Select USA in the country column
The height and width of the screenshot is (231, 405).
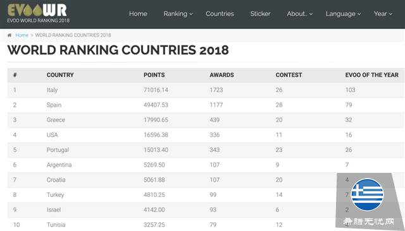click(52, 134)
